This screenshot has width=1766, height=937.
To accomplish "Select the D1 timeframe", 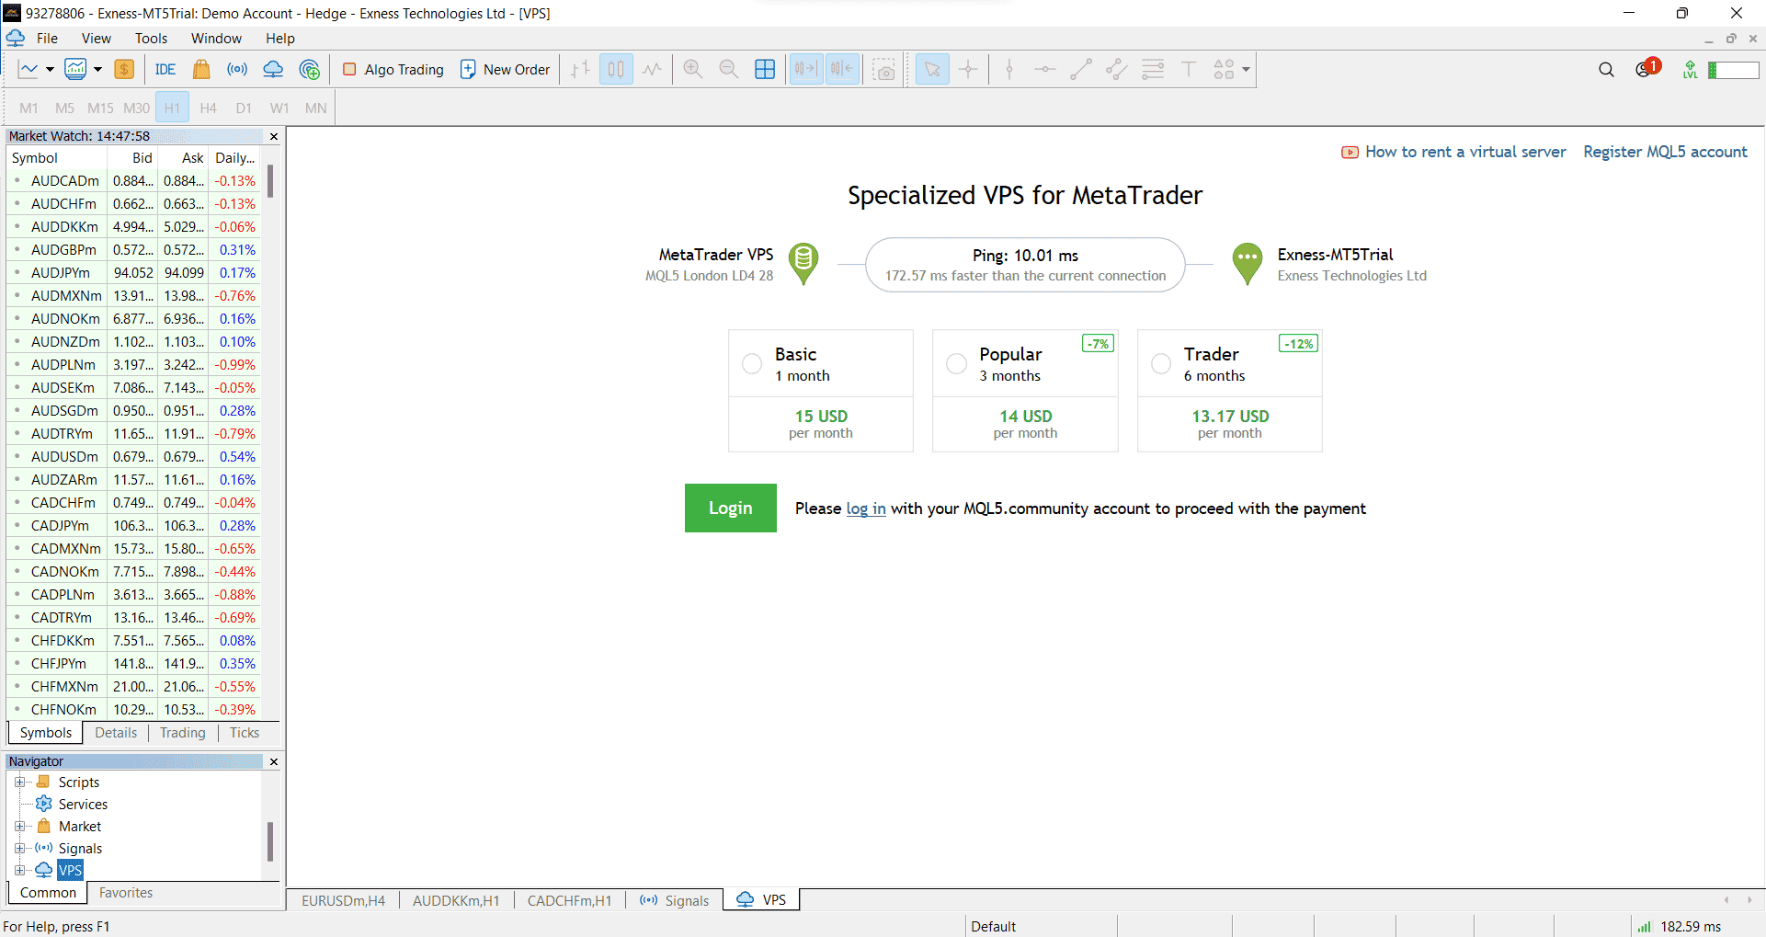I will point(244,108).
